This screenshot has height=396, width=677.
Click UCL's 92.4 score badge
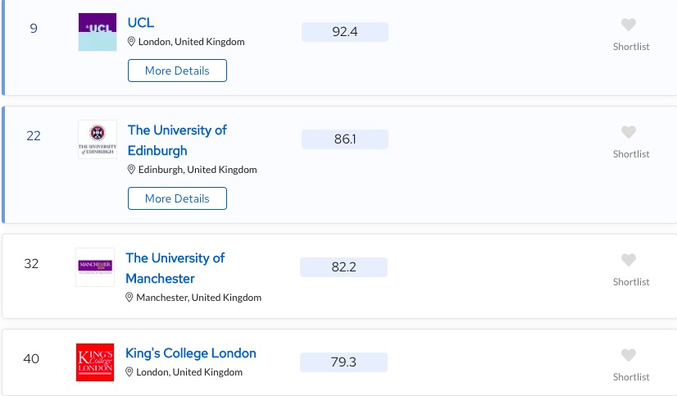pos(345,32)
